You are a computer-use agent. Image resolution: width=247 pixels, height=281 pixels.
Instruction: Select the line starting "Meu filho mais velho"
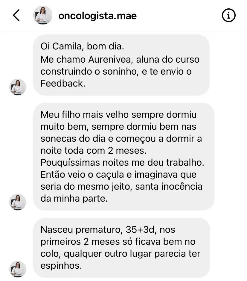point(118,115)
